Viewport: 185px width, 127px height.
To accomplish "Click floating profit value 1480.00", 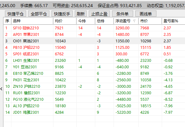I will click(x=122, y=34).
